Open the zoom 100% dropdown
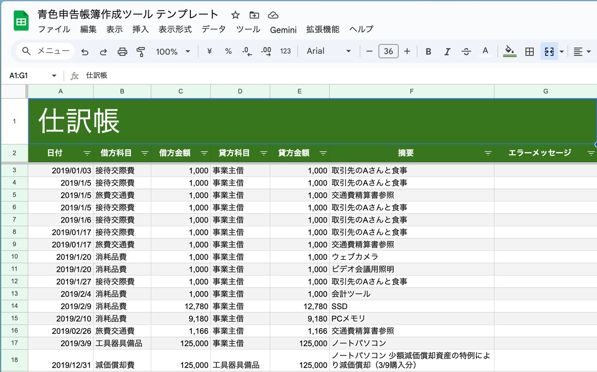 [x=173, y=51]
